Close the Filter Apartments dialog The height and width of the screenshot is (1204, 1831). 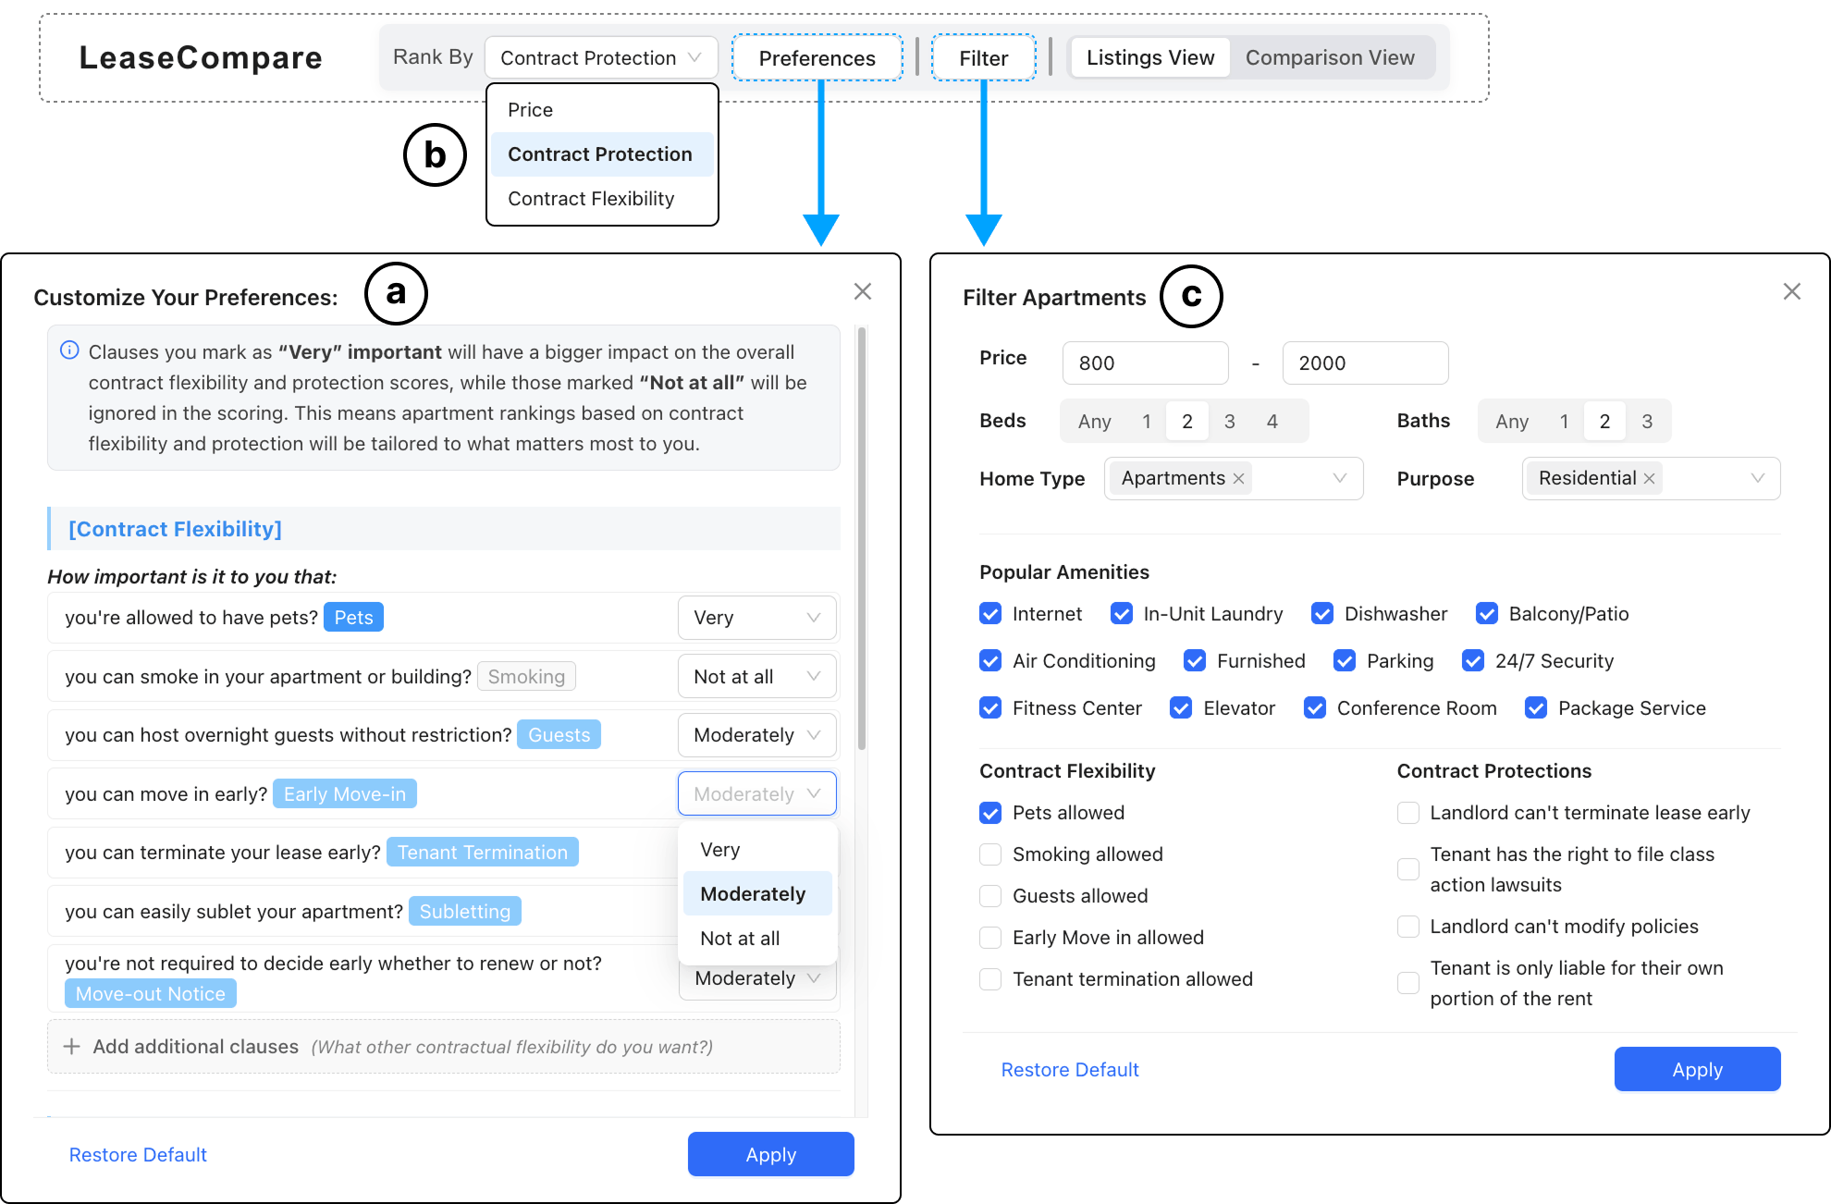pyautogui.click(x=1791, y=292)
